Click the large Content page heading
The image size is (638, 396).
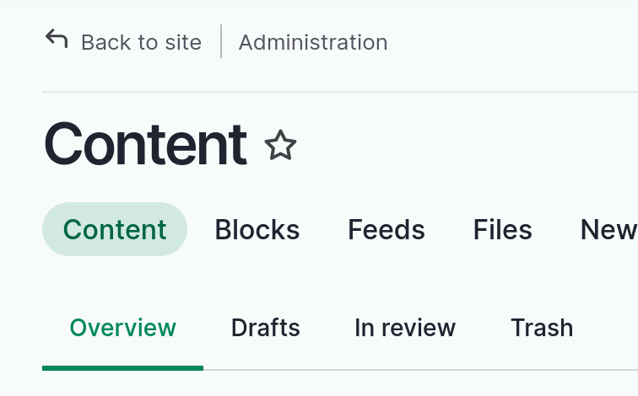pos(145,145)
